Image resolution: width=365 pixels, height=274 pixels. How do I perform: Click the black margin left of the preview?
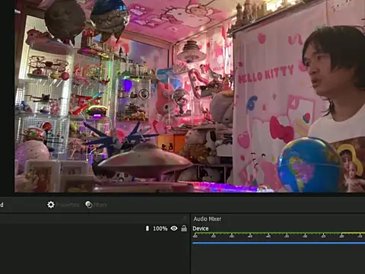point(7,97)
